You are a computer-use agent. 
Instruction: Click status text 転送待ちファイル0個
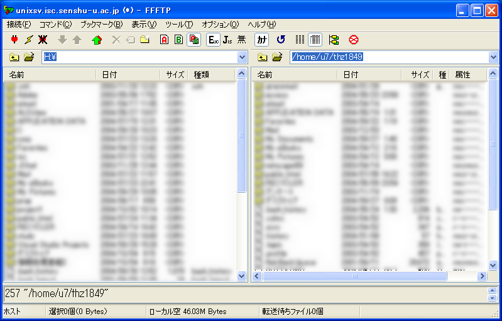pos(292,312)
